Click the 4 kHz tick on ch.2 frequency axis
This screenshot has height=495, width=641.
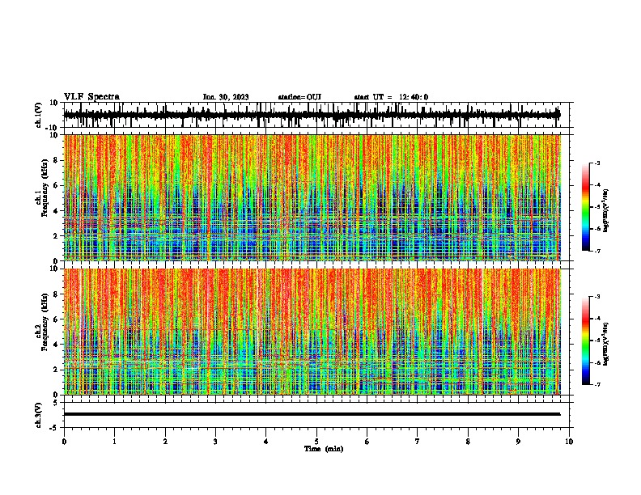pyautogui.click(x=56, y=345)
